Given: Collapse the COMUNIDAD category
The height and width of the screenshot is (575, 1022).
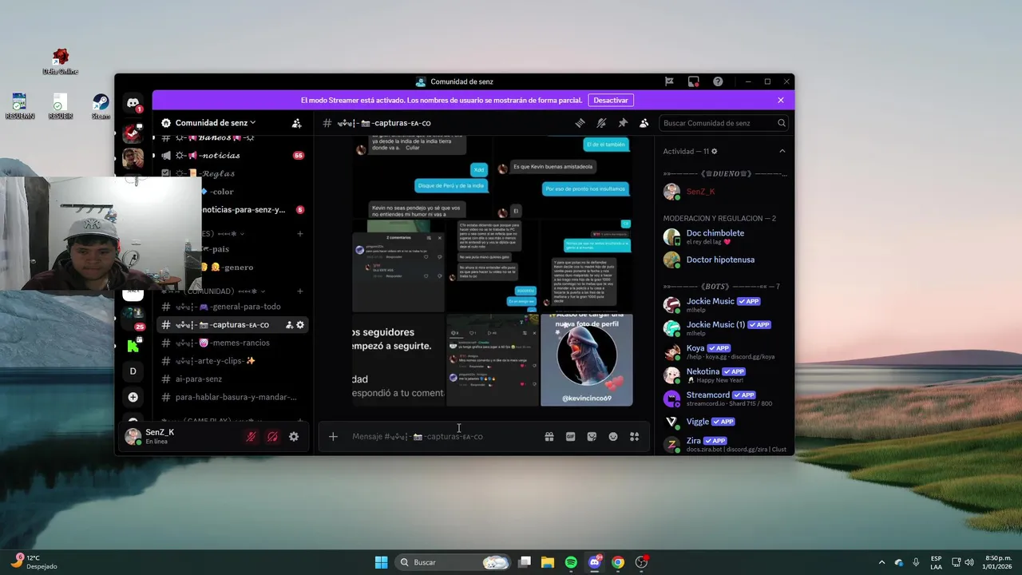Looking at the screenshot, I should [x=213, y=291].
